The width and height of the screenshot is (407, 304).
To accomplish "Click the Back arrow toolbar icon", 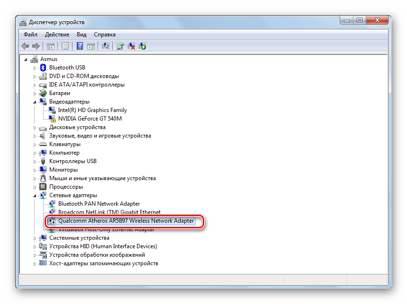I will coord(25,46).
